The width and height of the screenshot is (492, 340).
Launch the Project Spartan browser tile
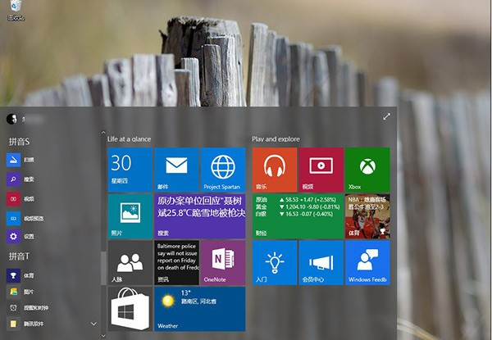(223, 170)
